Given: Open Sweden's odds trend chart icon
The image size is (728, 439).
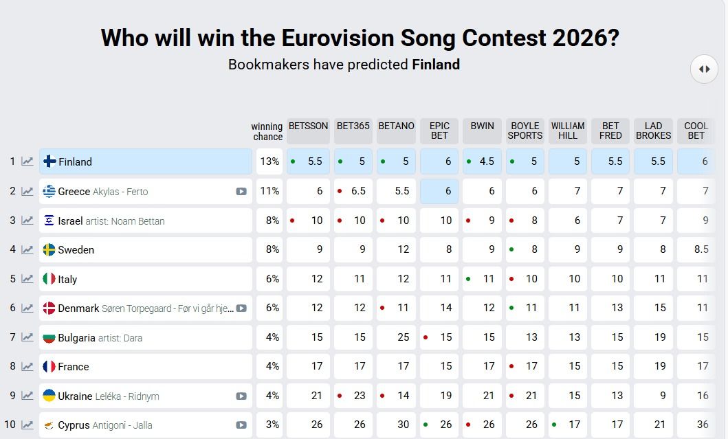Looking at the screenshot, I should tap(27, 249).
